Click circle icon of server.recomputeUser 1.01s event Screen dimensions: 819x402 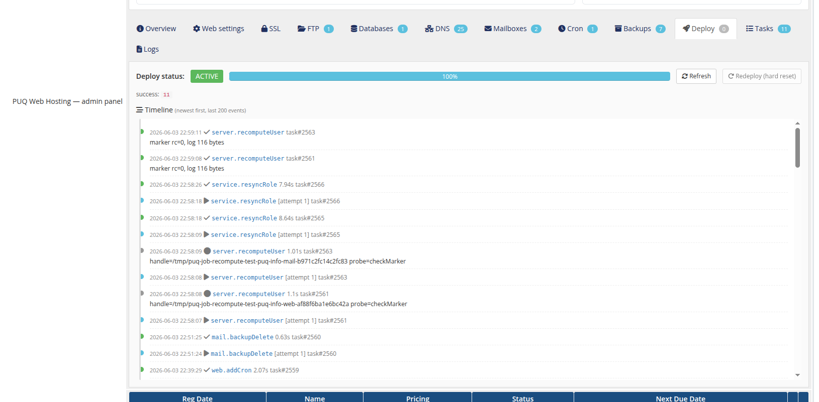(207, 251)
